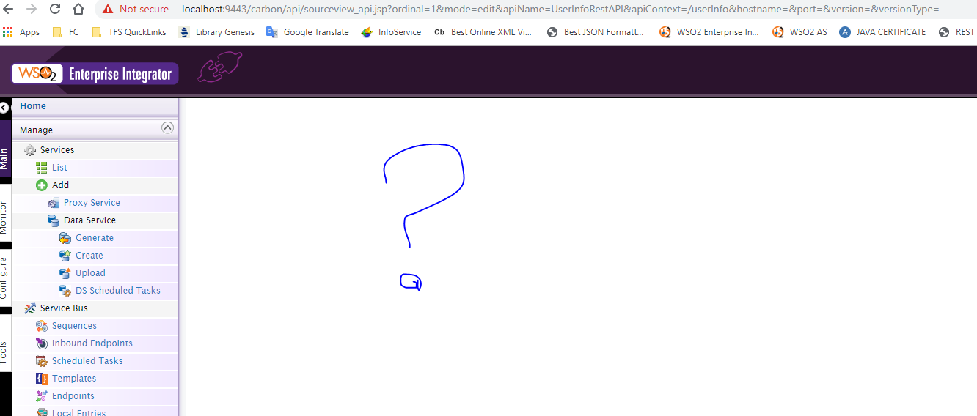Open the Sequences link
Viewport: 977px width, 416px height.
point(74,326)
